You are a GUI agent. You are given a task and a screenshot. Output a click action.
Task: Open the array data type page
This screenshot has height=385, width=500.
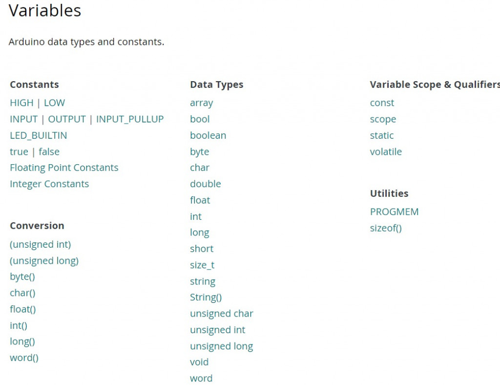[x=201, y=103]
